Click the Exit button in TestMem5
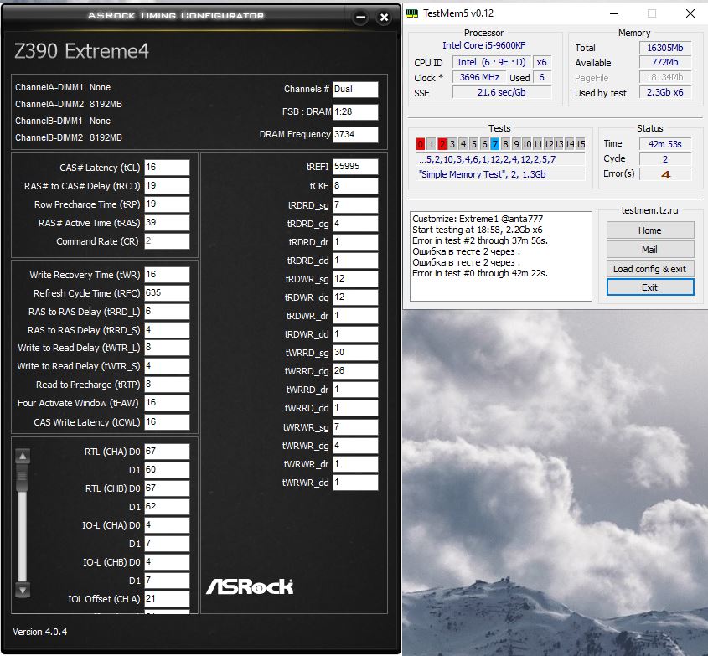708x656 pixels. point(649,287)
